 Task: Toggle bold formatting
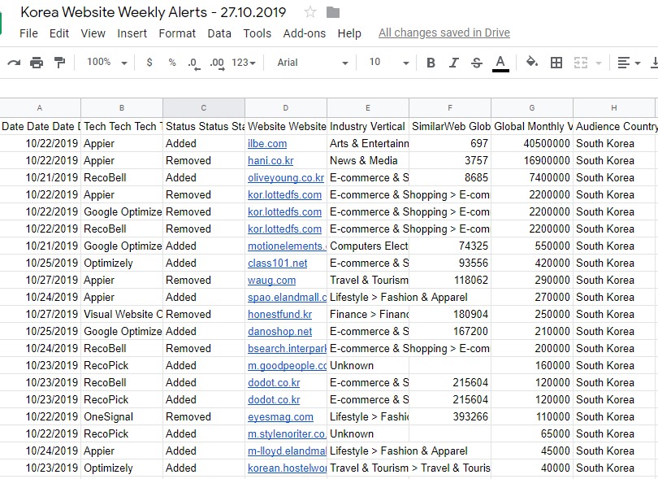pos(431,63)
